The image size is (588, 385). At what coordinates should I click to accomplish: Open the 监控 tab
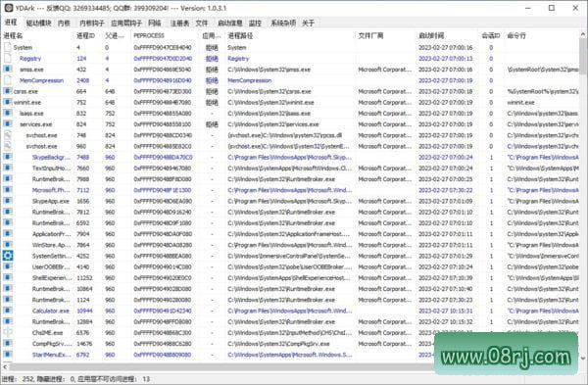click(x=255, y=23)
